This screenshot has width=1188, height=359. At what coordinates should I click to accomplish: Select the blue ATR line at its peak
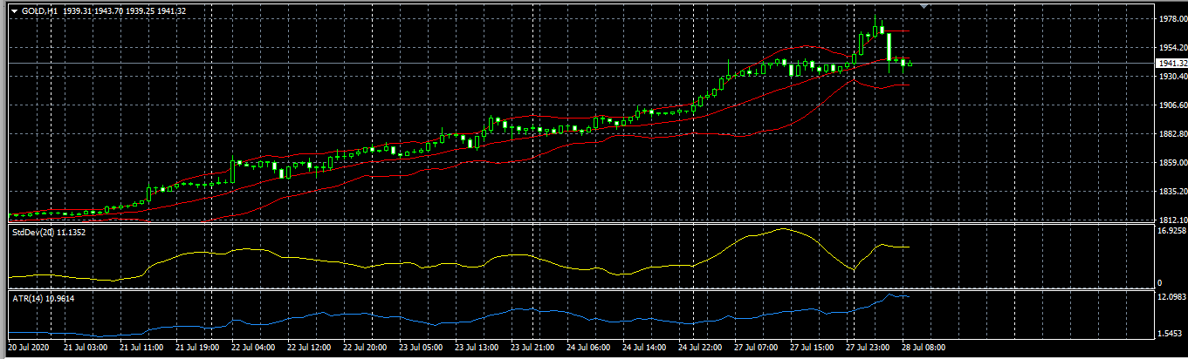pyautogui.click(x=890, y=295)
